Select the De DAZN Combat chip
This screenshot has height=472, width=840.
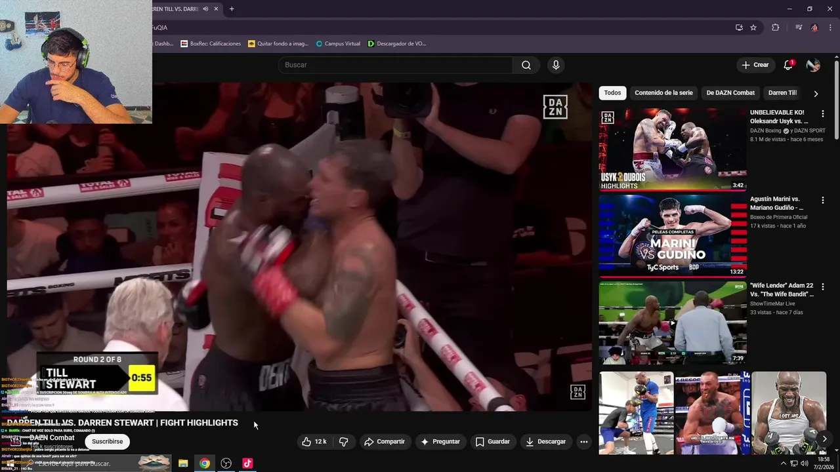(x=730, y=93)
